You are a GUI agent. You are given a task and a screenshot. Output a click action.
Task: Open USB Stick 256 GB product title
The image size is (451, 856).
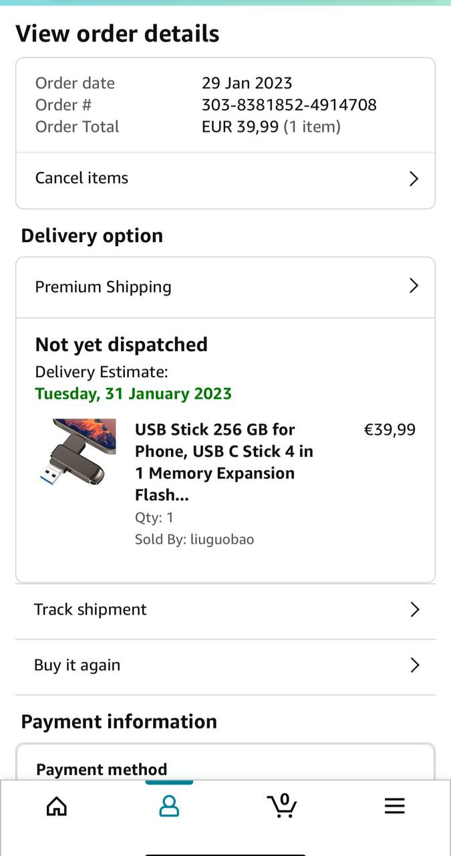pyautogui.click(x=224, y=462)
